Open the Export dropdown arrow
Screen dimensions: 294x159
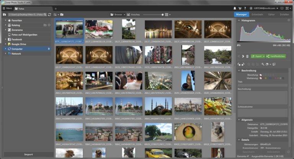(264, 56)
